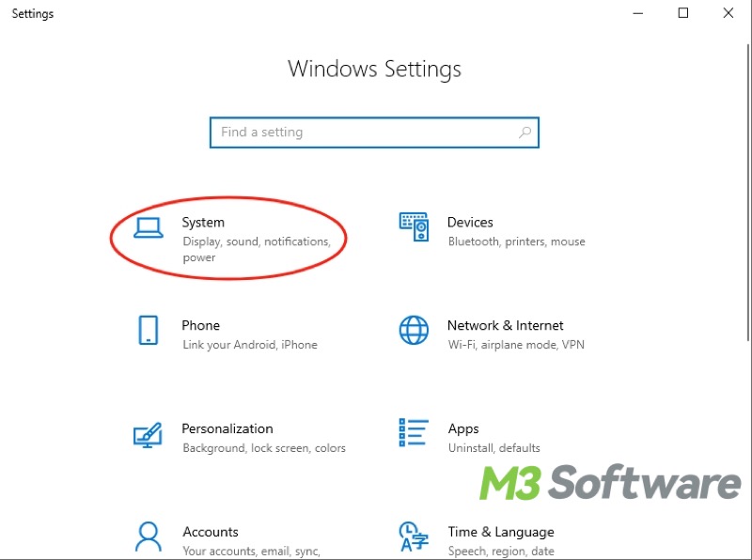This screenshot has width=752, height=560.
Task: Click the Time & Language icon
Action: coord(414,537)
